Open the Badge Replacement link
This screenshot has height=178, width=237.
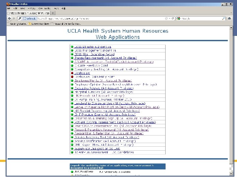tap(105, 58)
